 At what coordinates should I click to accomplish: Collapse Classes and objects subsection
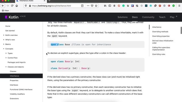point(6,67)
